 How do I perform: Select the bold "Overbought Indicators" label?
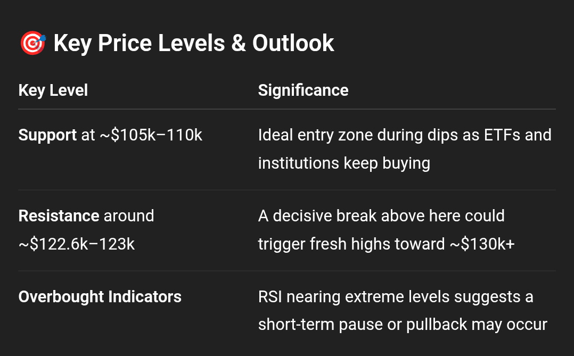click(100, 297)
